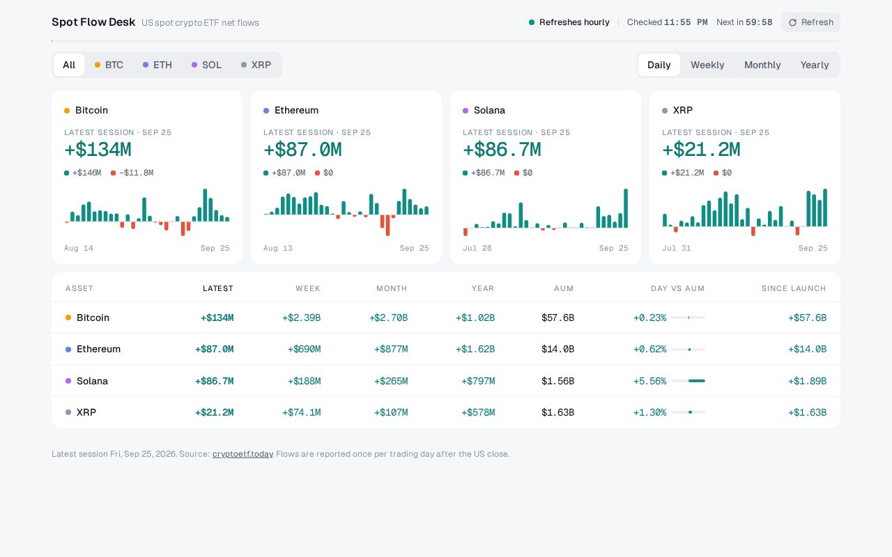892x557 pixels.
Task: Select the Bitcoin row in the table
Action: (446, 317)
